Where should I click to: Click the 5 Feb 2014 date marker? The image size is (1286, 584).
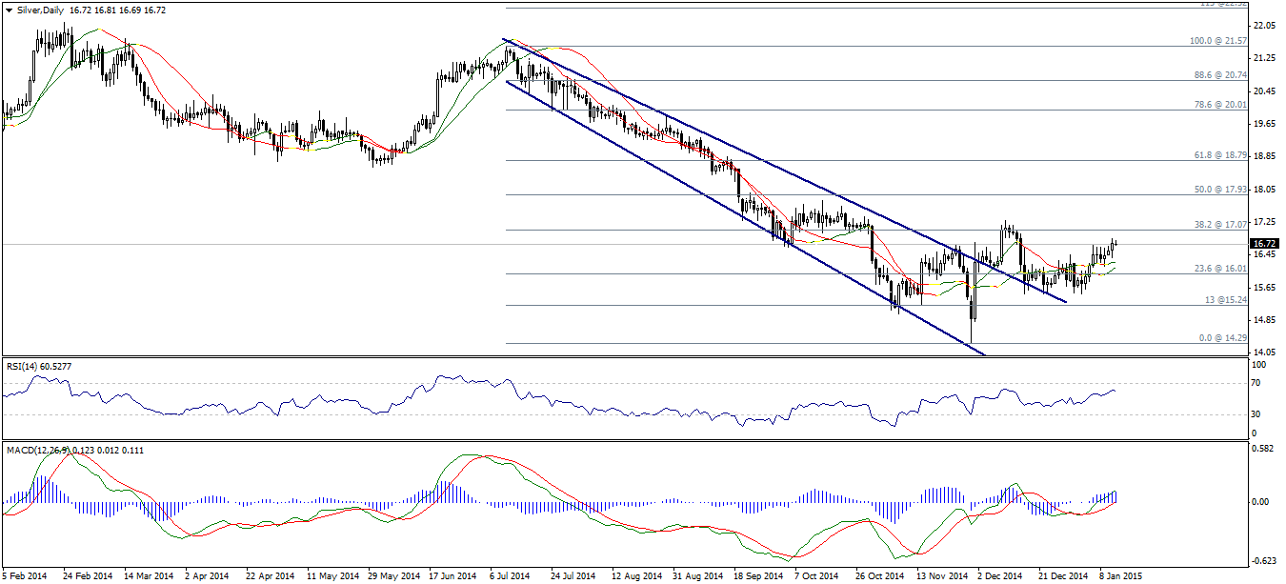(x=24, y=575)
